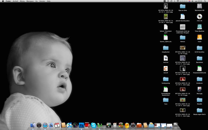Open the Ga menu
This screenshot has height=130, width=208.
click(x=36, y=1)
